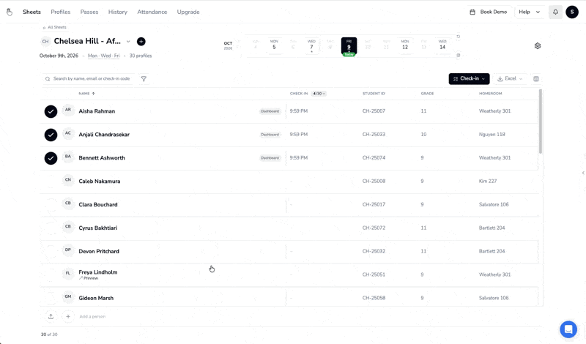Click the small calendar icon below the date strip
Image resolution: width=586 pixels, height=344 pixels.
[x=459, y=56]
